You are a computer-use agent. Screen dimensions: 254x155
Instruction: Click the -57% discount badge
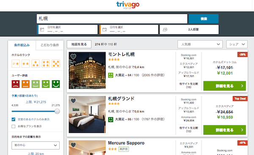pyautogui.click(x=243, y=143)
